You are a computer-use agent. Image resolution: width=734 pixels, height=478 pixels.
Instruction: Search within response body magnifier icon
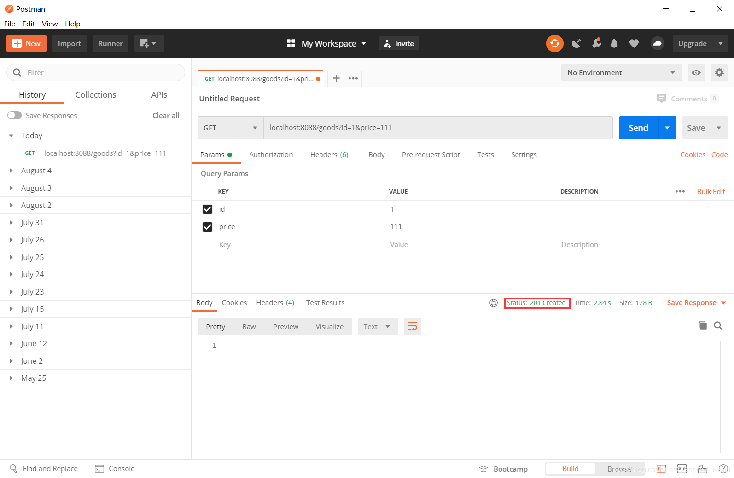[x=718, y=325]
